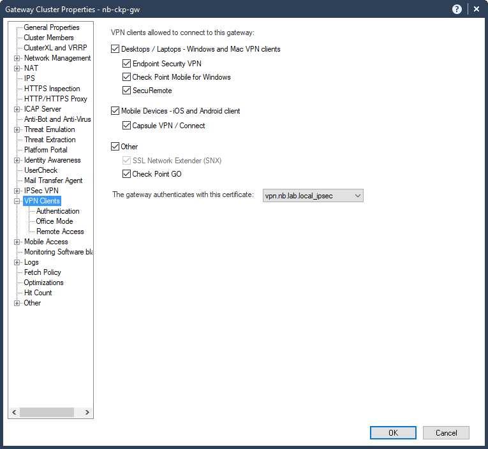This screenshot has width=488, height=449.
Task: Open Authentication under VPN Clients
Action: [x=57, y=211]
